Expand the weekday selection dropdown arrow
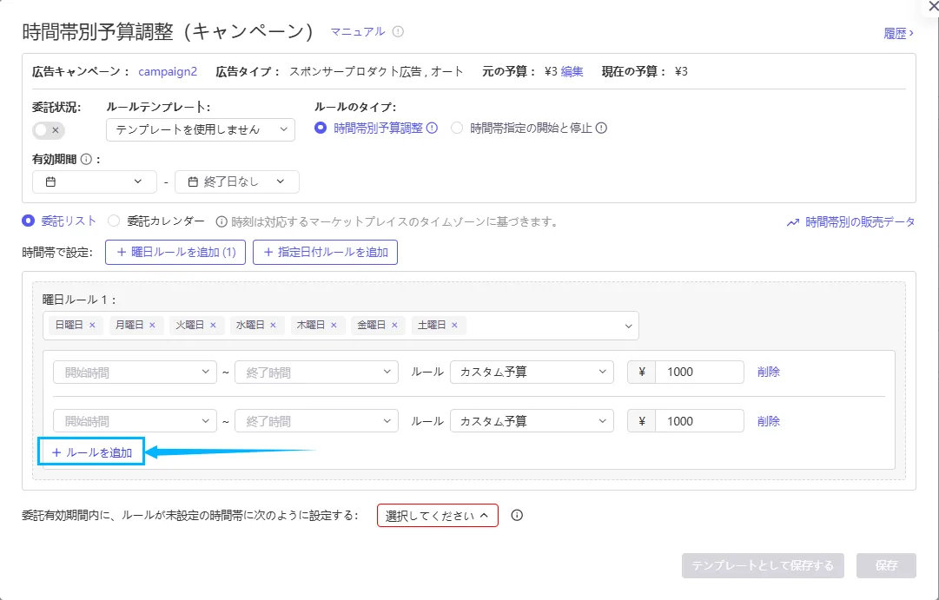The image size is (939, 600). pyautogui.click(x=628, y=326)
